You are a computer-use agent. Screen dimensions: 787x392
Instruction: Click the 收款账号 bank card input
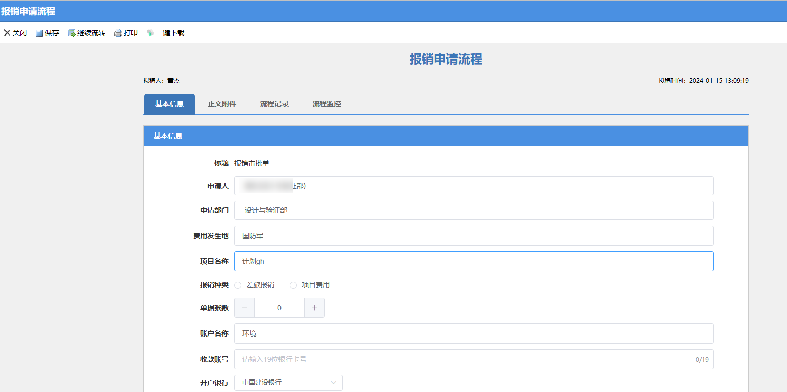point(464,359)
